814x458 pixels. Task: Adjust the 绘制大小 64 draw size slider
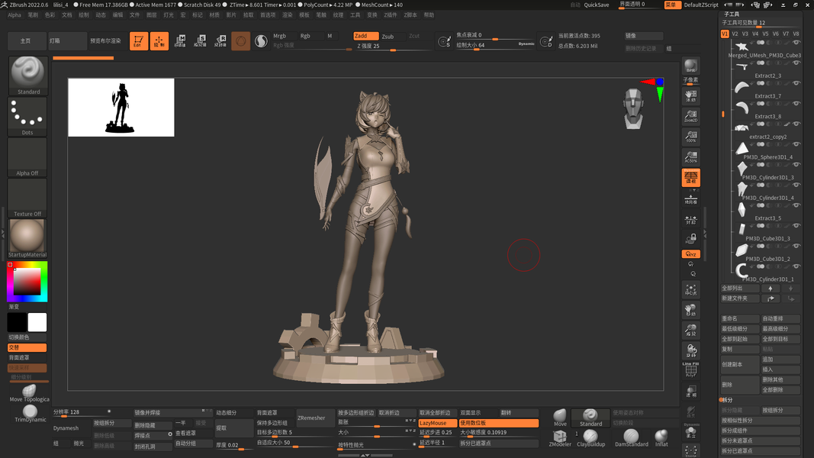pyautogui.click(x=495, y=45)
